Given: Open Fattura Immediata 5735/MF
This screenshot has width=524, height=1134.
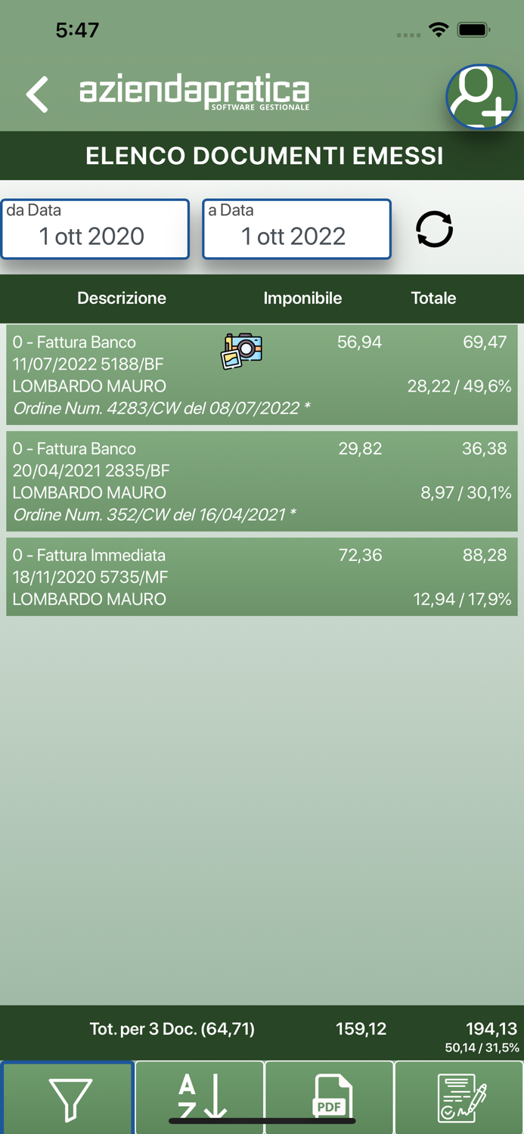Looking at the screenshot, I should 113,577.
